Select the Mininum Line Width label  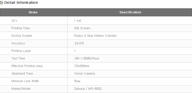pyautogui.click(x=25, y=81)
